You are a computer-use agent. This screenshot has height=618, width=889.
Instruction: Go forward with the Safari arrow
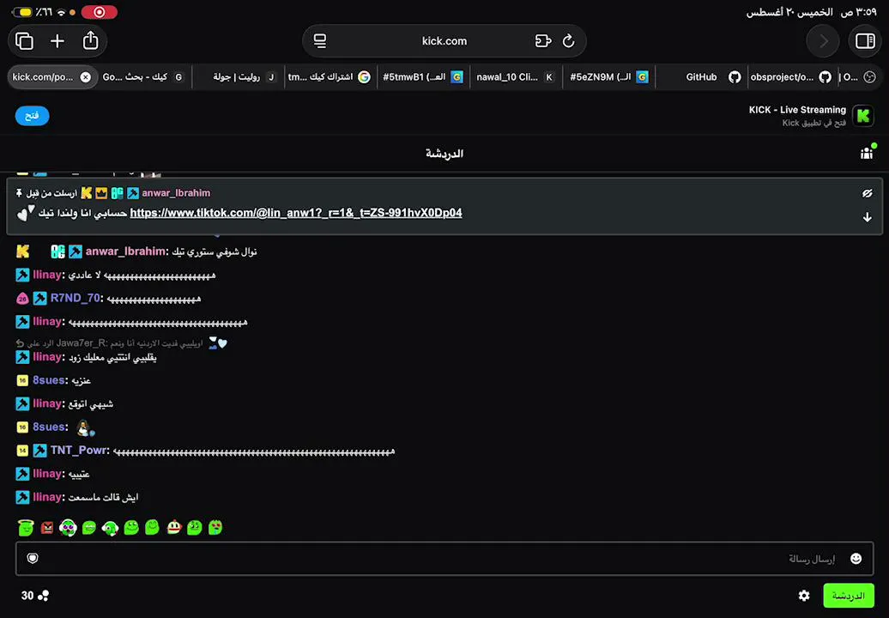coord(823,41)
